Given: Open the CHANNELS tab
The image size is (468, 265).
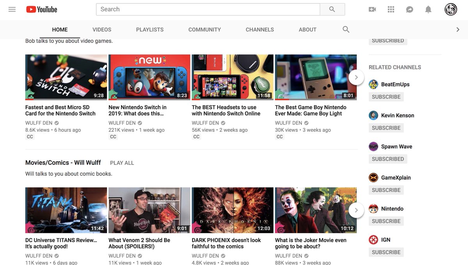Looking at the screenshot, I should pyautogui.click(x=260, y=30).
